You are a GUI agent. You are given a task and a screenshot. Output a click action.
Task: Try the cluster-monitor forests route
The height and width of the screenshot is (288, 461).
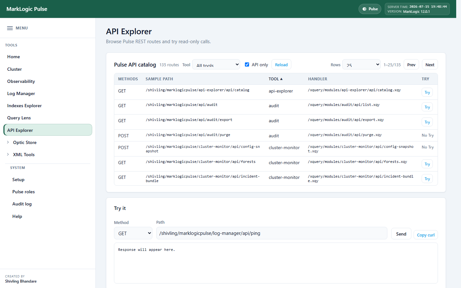pos(427,164)
